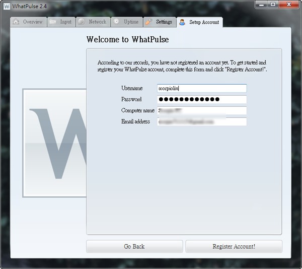
Task: Switch to the Uptime tab
Action: [127, 22]
